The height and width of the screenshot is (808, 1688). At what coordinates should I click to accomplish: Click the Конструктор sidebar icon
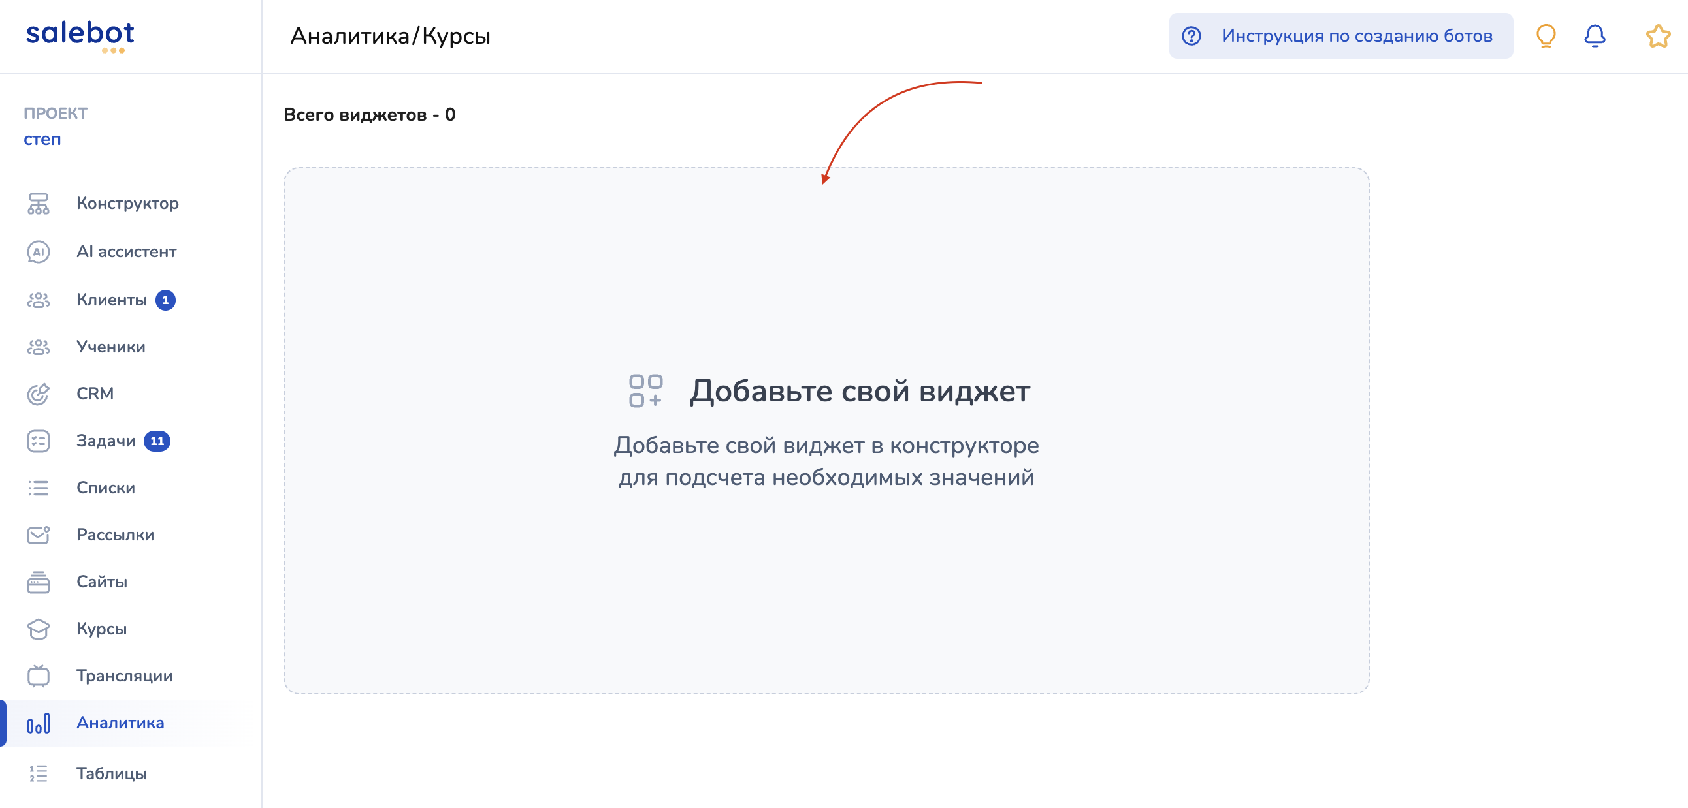pos(38,203)
